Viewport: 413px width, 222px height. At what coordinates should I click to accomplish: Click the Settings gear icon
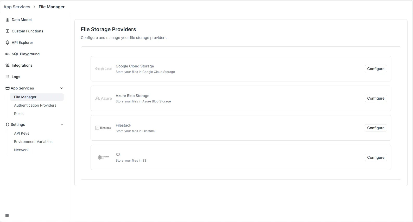pos(8,124)
